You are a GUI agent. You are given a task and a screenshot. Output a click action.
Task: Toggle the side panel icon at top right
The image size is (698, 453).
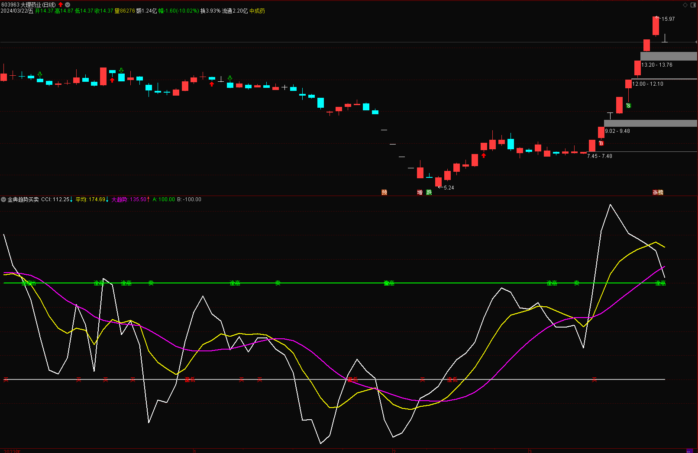[x=692, y=5]
